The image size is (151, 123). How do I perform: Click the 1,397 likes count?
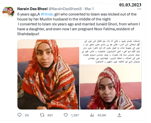click(75, 115)
